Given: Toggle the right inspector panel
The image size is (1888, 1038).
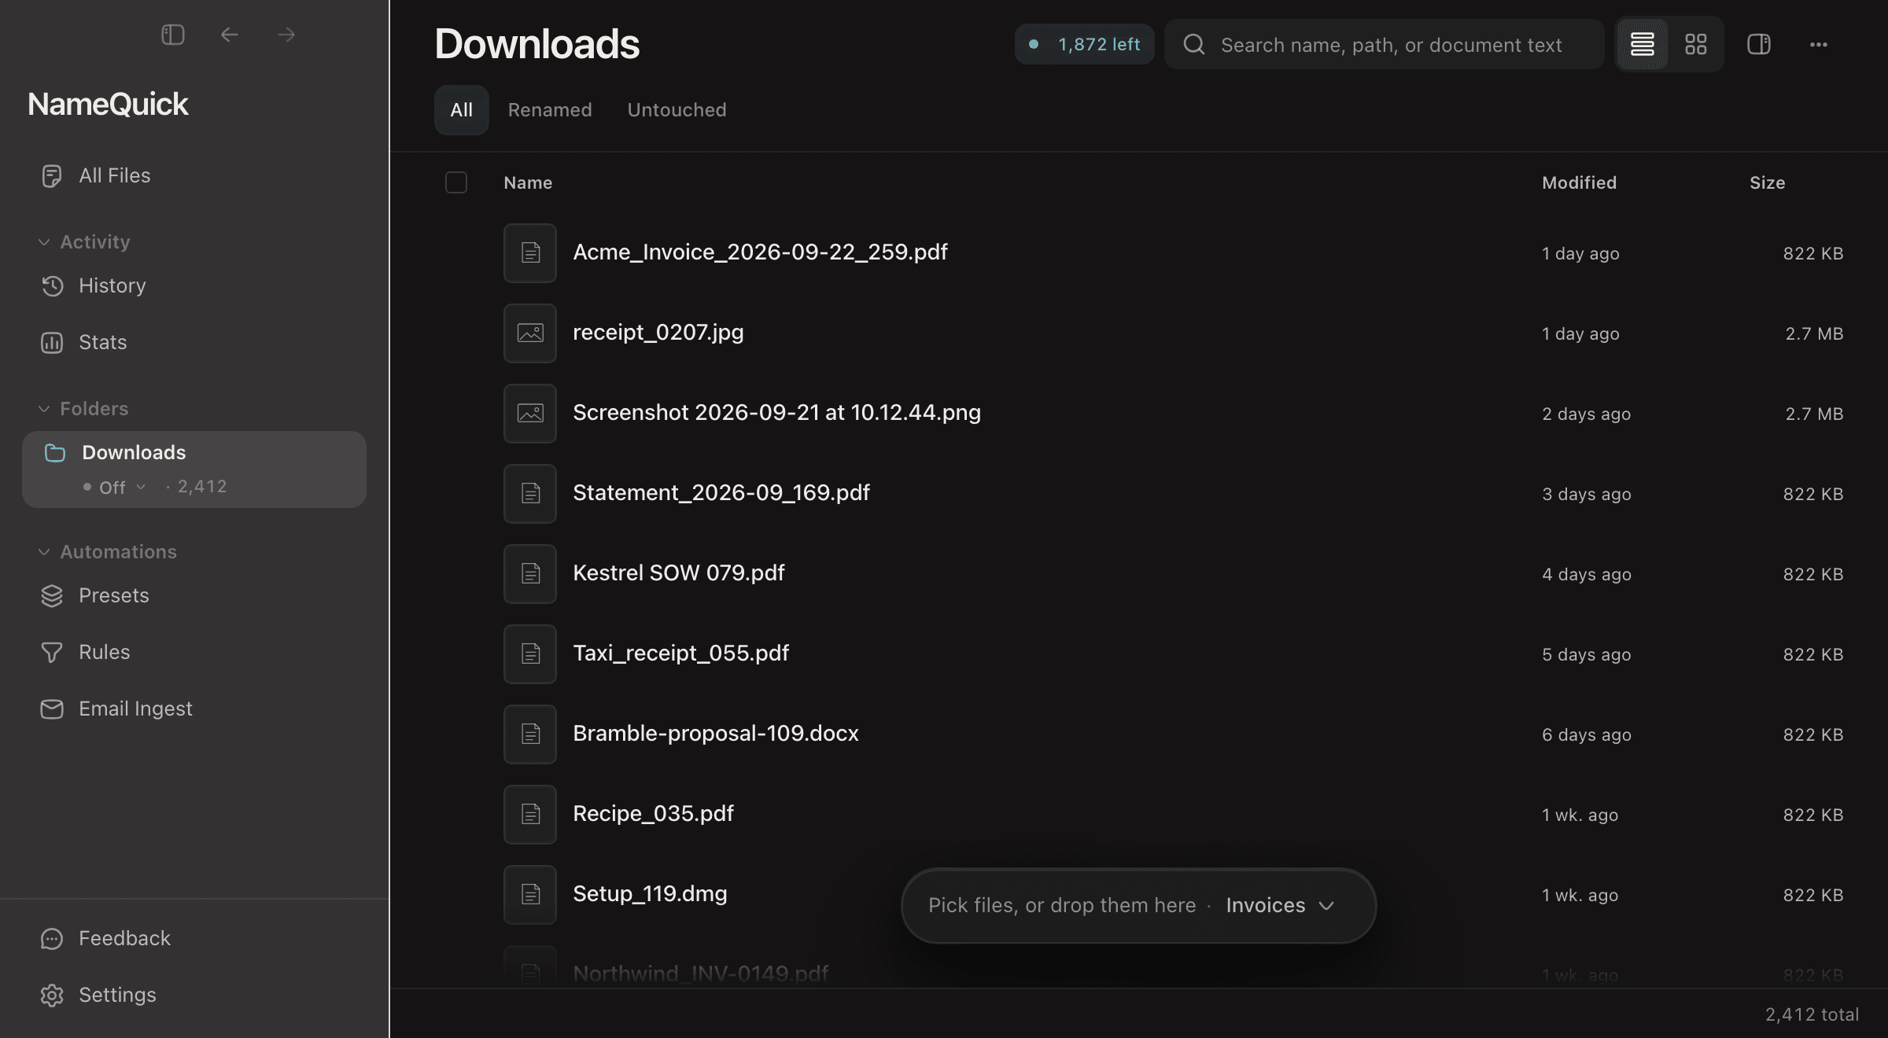Looking at the screenshot, I should coord(1758,44).
